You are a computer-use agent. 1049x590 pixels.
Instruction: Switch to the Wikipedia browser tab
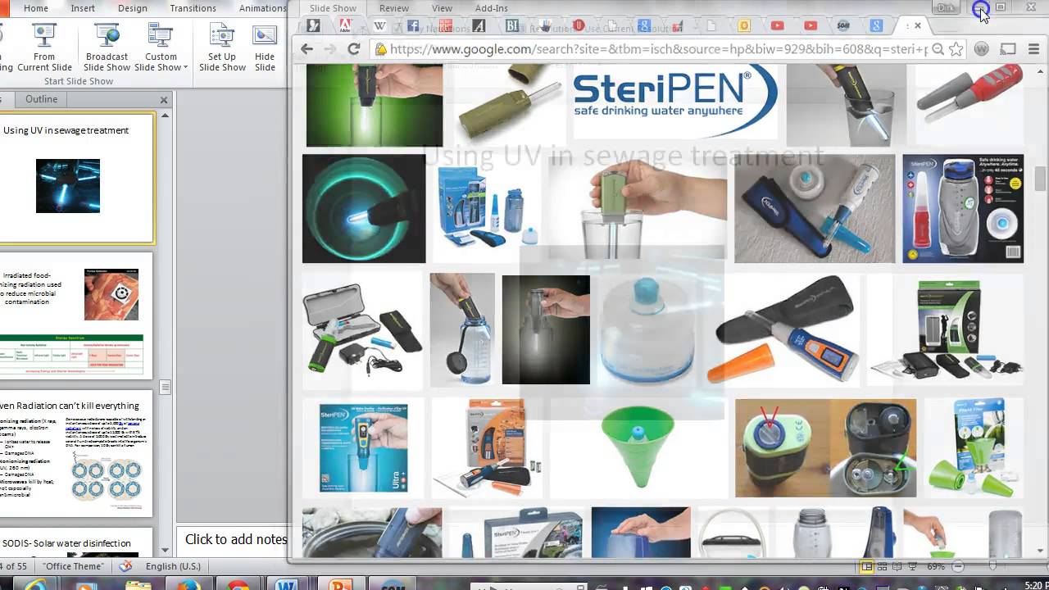pyautogui.click(x=380, y=25)
